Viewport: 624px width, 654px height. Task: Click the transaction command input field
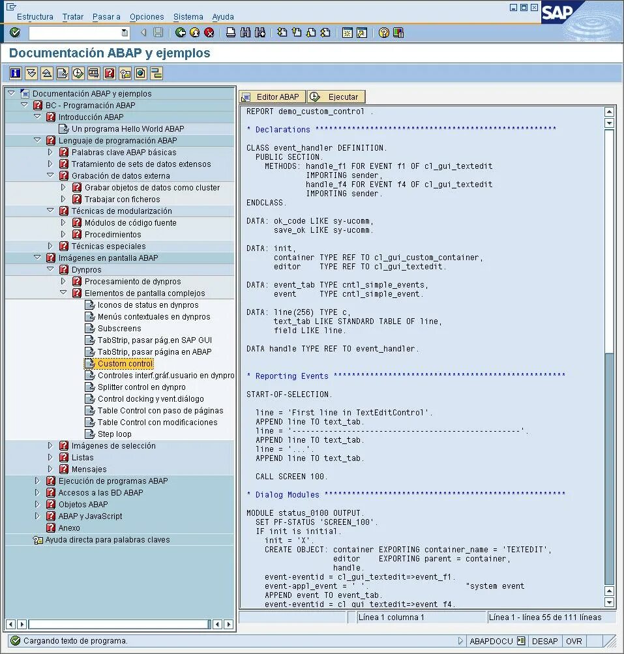click(75, 33)
